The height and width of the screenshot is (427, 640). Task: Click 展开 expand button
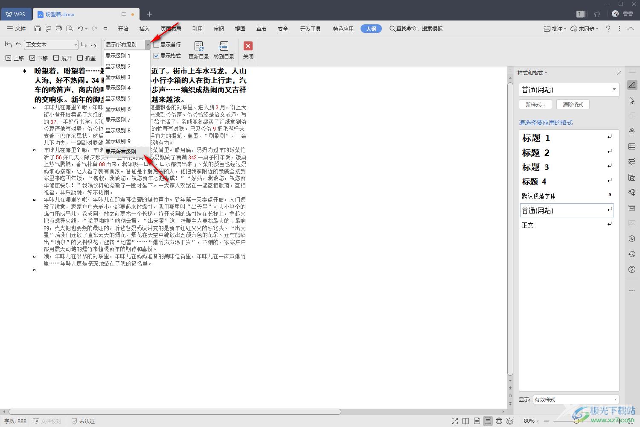(x=62, y=58)
